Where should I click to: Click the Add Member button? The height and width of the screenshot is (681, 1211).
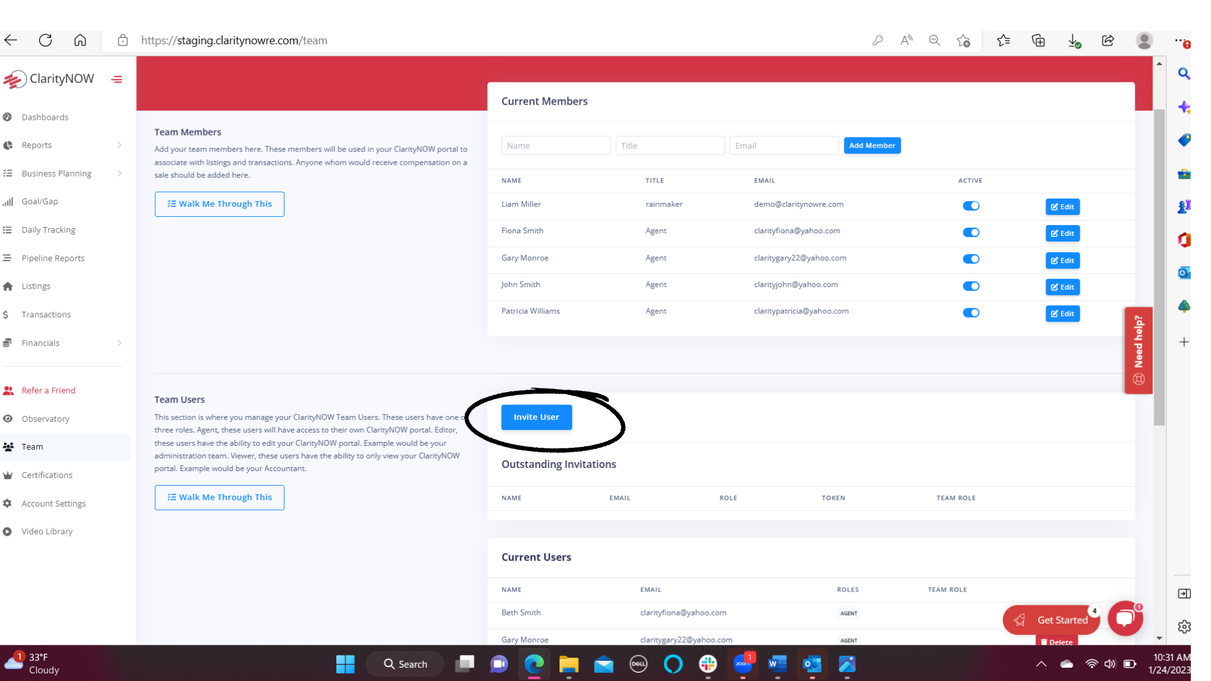(871, 144)
